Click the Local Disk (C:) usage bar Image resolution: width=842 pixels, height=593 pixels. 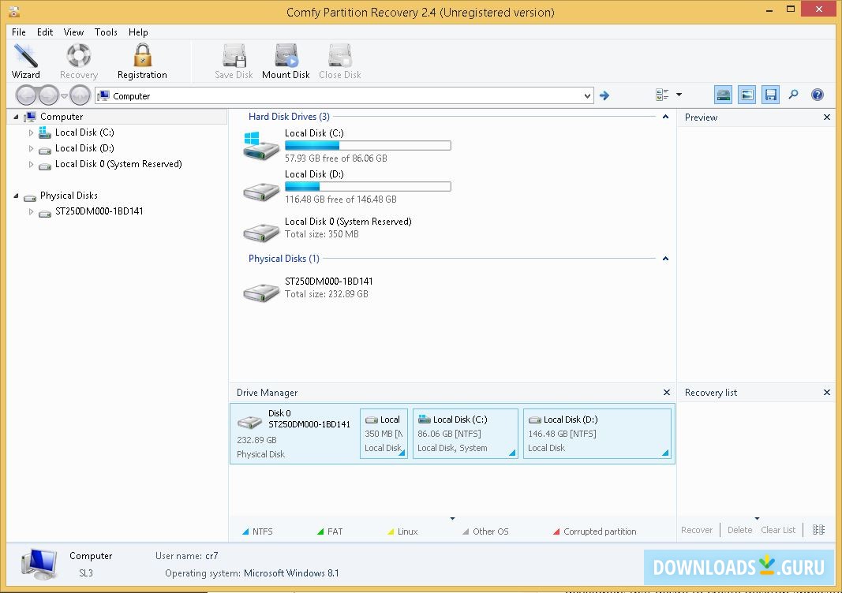click(368, 145)
